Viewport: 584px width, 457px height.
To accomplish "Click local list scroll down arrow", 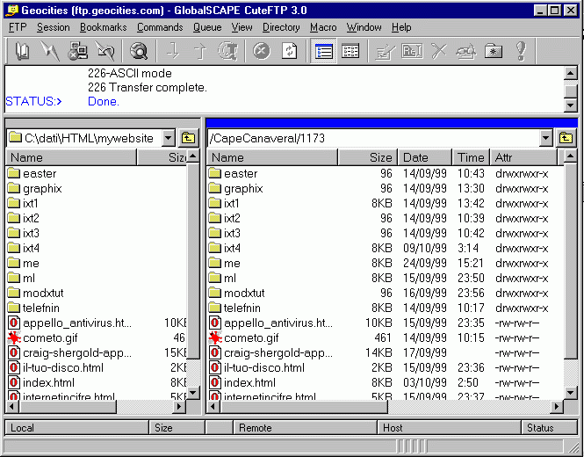I will click(x=193, y=392).
